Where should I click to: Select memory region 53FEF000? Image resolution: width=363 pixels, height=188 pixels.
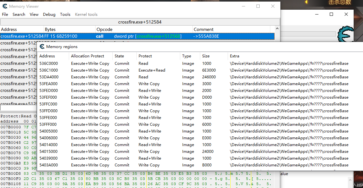click(x=48, y=97)
